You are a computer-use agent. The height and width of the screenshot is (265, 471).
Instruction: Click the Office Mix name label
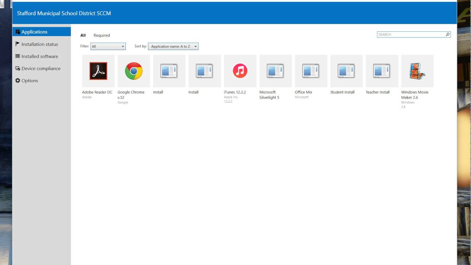pos(303,92)
